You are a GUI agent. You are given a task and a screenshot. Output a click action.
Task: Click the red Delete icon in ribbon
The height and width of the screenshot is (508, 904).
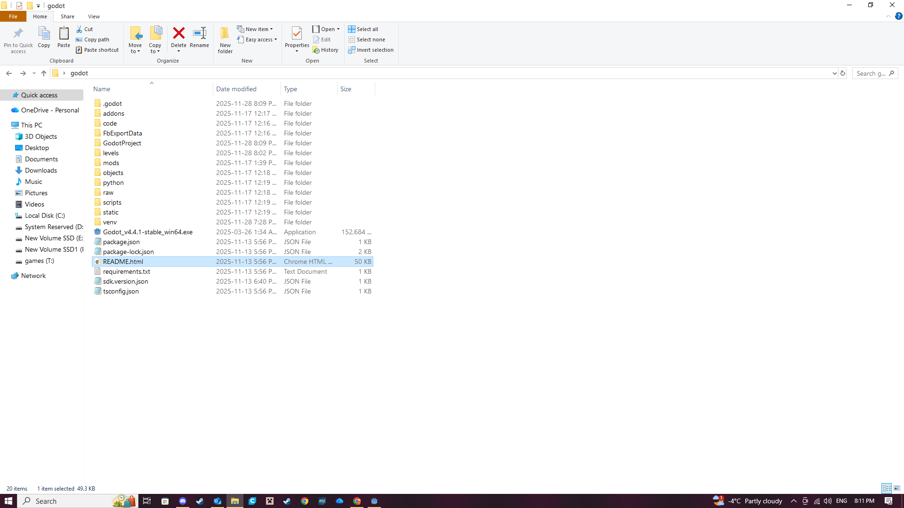[178, 33]
